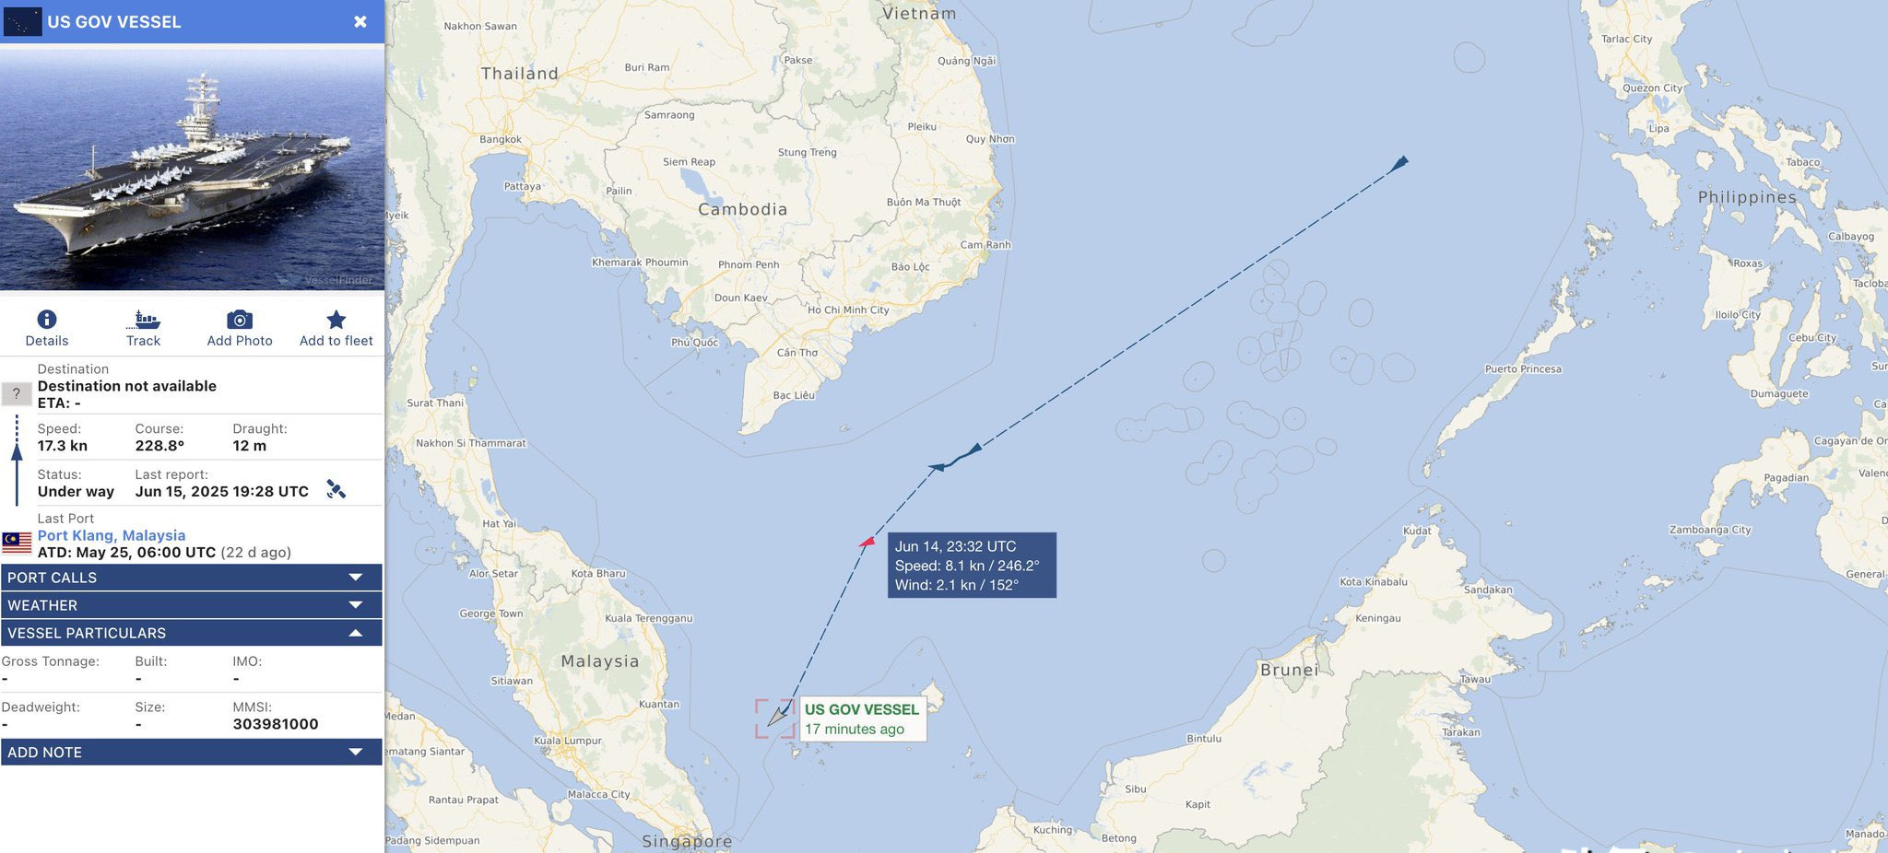The height and width of the screenshot is (853, 1888).
Task: Expand the ADD NOTE section
Action: (191, 752)
